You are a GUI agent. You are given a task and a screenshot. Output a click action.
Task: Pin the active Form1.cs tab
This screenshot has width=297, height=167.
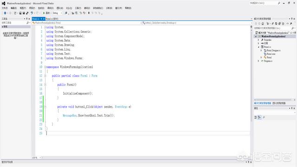click(x=41, y=19)
